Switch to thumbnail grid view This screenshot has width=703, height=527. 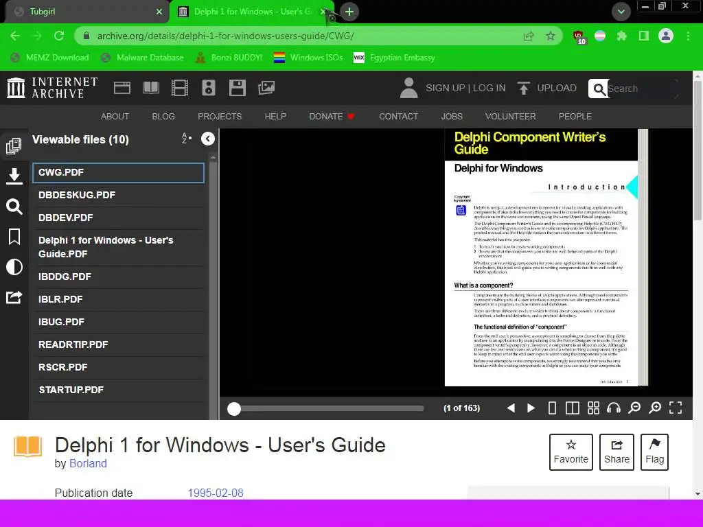point(593,408)
